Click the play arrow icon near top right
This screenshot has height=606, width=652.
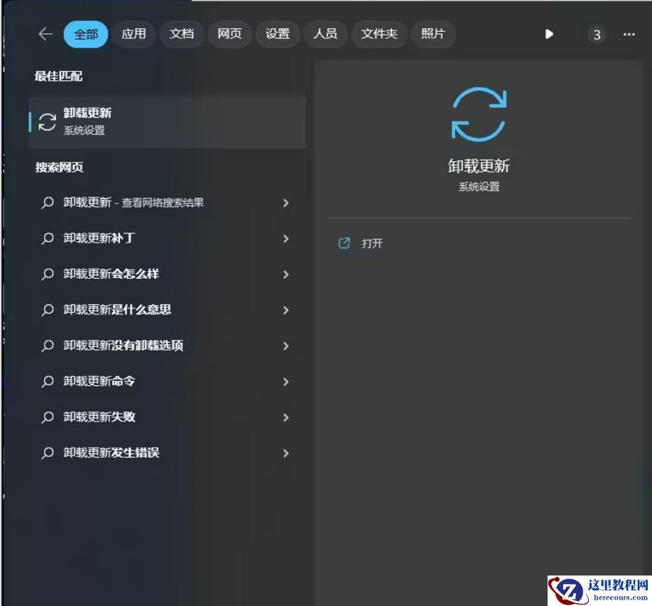[549, 34]
